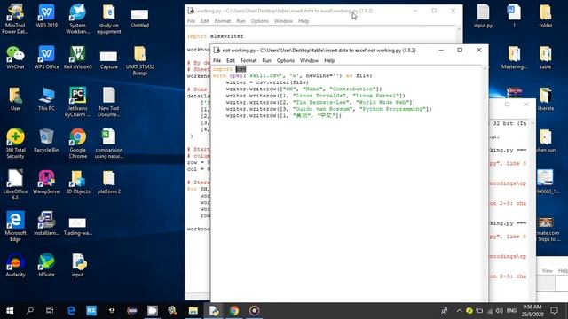Click the 'writer = csv.writer(file)' code line

(x=267, y=82)
